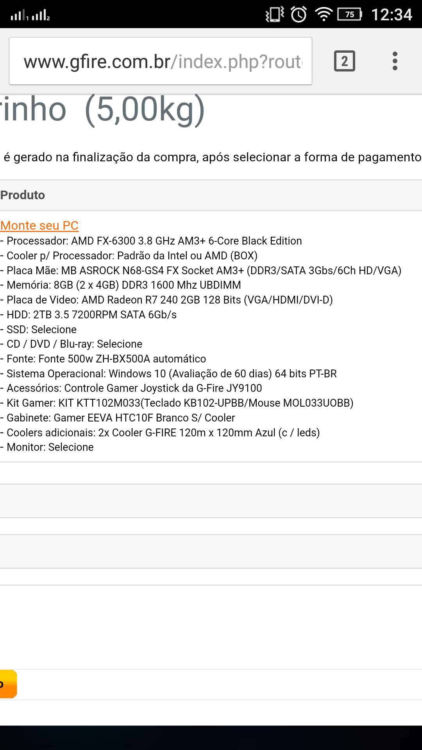Tap the Wi-Fi status bar icon

324,14
